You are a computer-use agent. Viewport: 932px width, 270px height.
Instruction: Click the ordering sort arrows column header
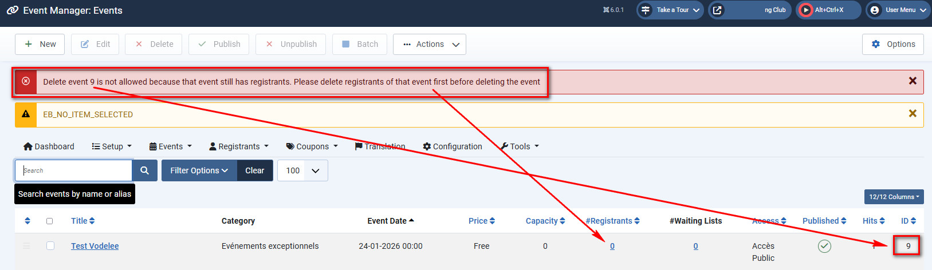[x=27, y=221]
